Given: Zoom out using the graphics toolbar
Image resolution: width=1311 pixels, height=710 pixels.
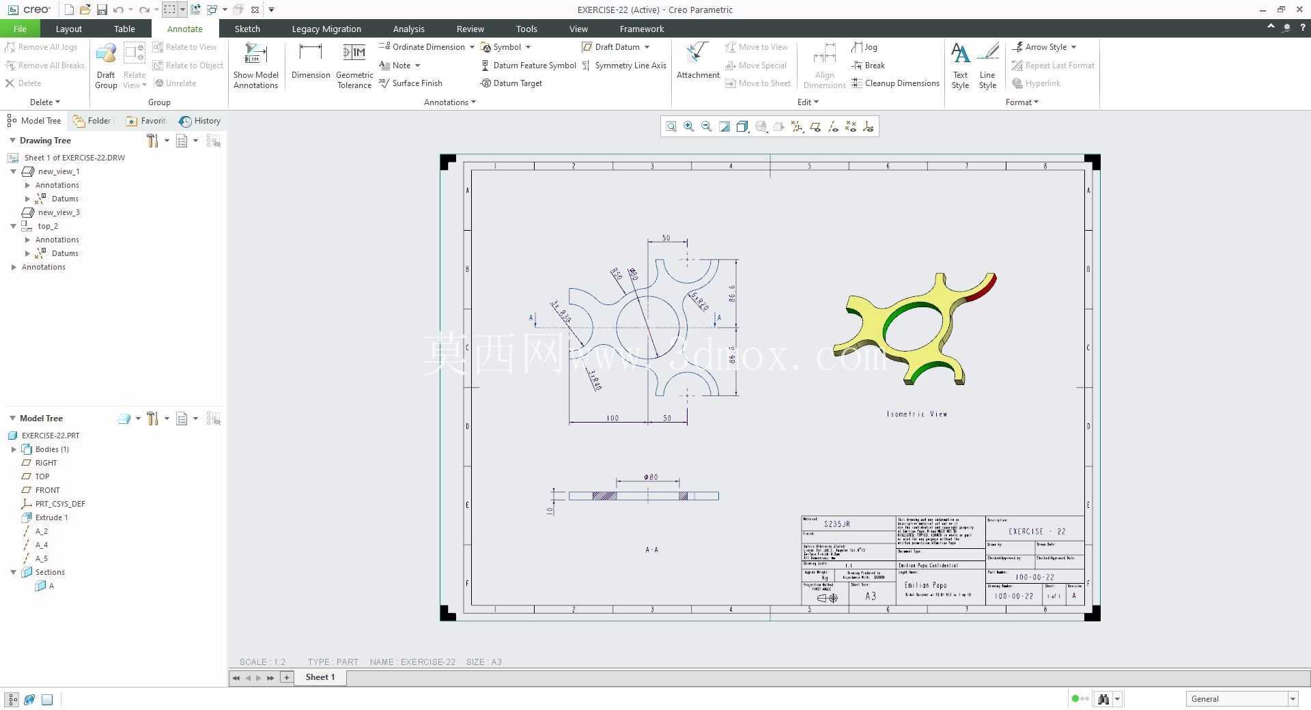Looking at the screenshot, I should [x=707, y=126].
